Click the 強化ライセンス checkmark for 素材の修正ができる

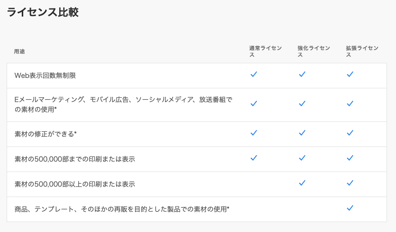(302, 133)
